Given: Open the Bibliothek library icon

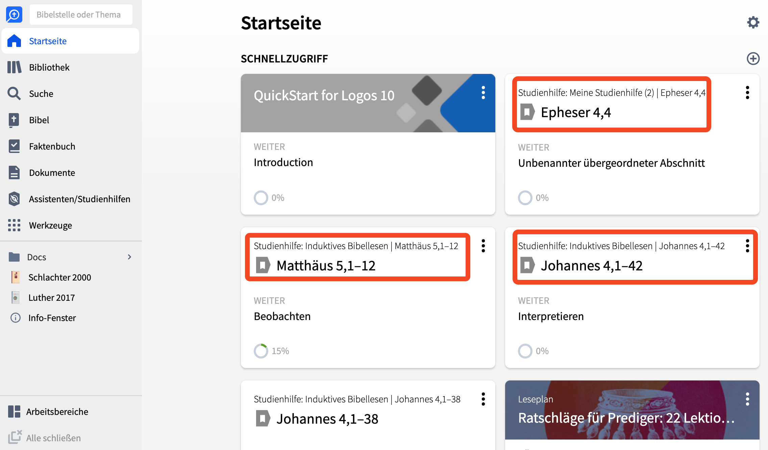Looking at the screenshot, I should (14, 67).
